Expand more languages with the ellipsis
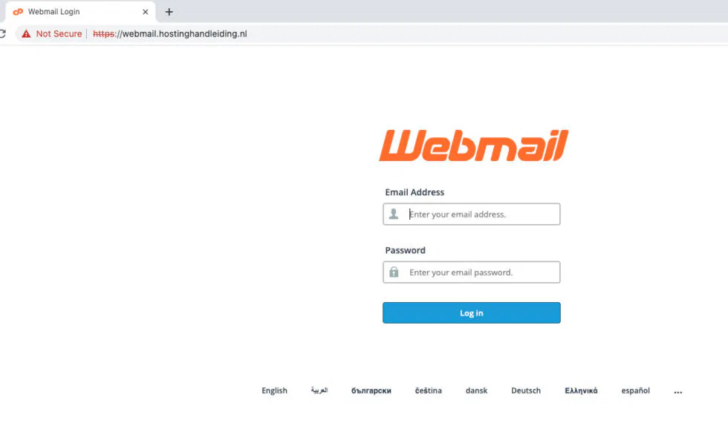This screenshot has width=728, height=432. coord(677,392)
